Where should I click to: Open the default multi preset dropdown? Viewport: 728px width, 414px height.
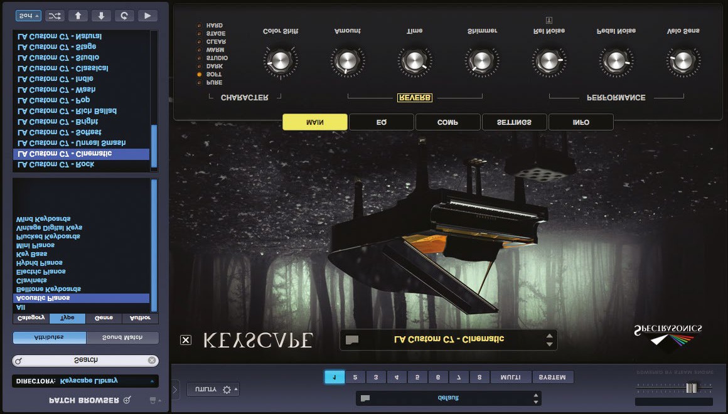point(449,398)
